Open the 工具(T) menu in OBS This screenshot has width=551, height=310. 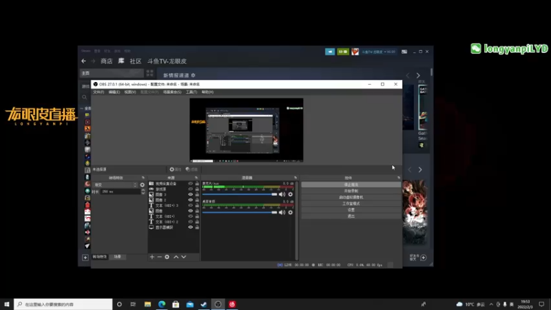[x=191, y=92]
